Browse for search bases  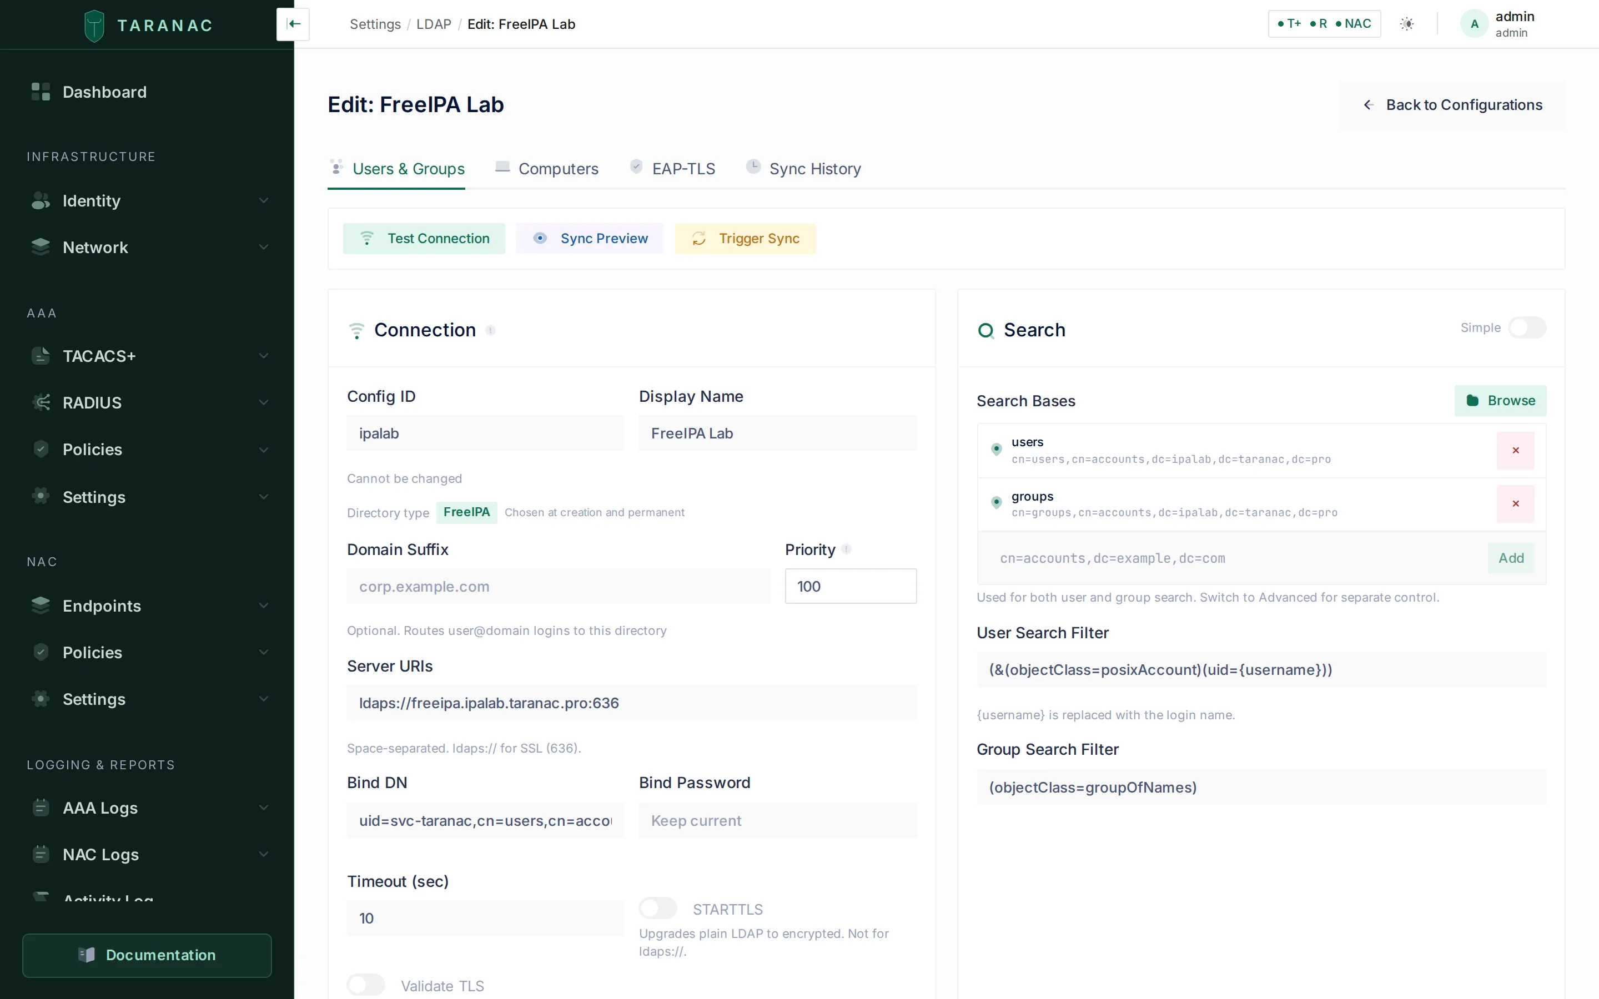tap(1500, 400)
